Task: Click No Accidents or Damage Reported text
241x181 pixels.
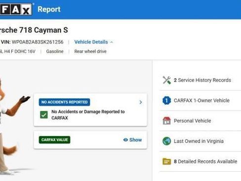Action: coord(88,115)
